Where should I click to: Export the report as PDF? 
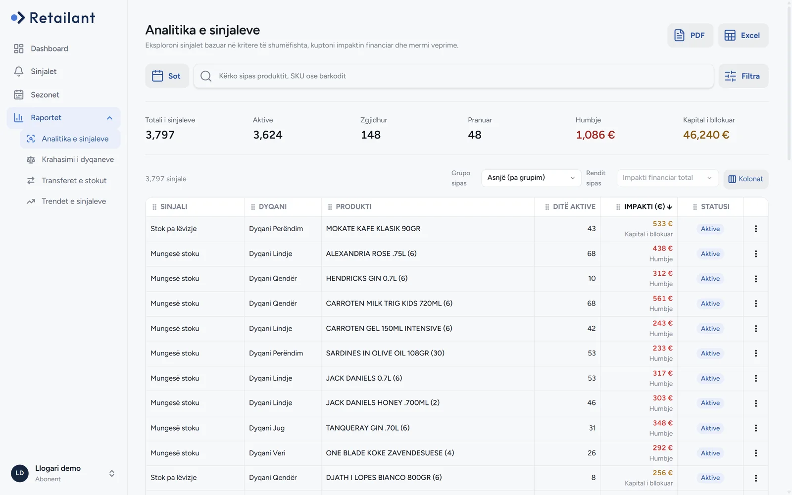(690, 35)
